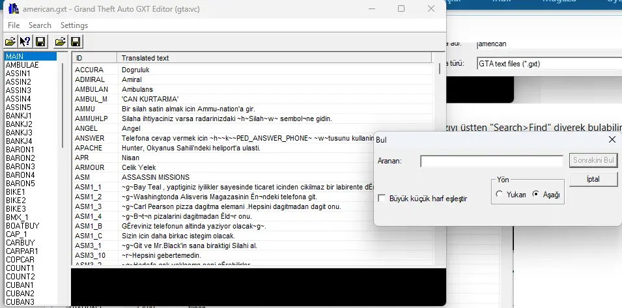Select the AMBULAN row with Ambulans
This screenshot has width=622, height=308.
coord(253,89)
